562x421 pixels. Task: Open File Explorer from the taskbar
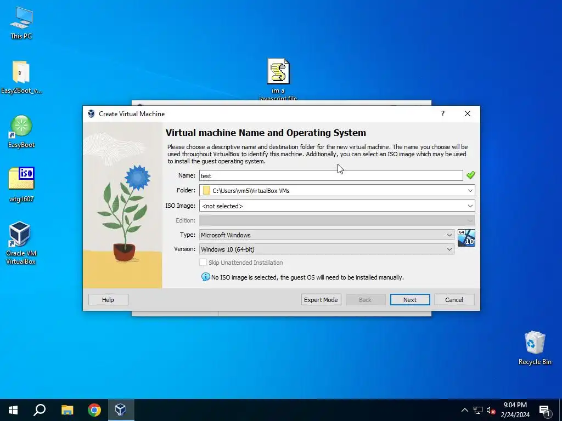(67, 410)
